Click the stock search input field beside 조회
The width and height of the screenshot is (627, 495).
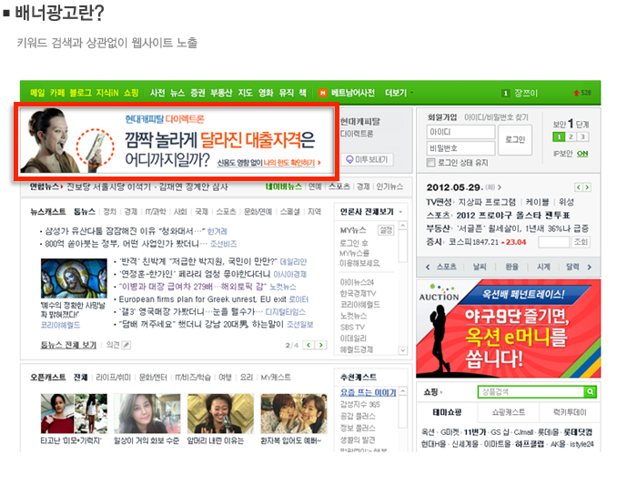(x=553, y=242)
